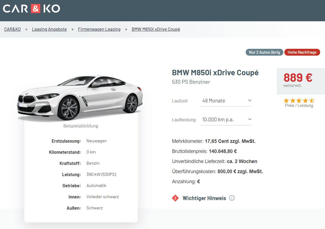Click the 17,65 Cent zzgl. MwSt. text

230,141
